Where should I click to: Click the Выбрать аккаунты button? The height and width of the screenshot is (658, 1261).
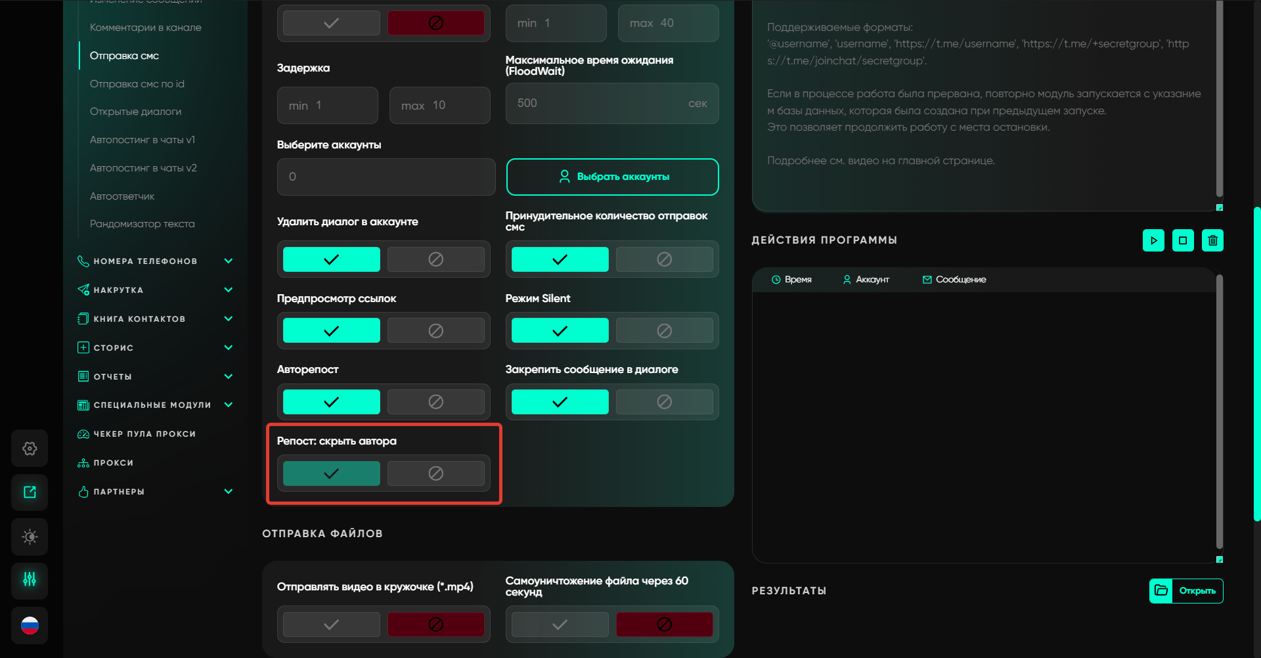[612, 177]
